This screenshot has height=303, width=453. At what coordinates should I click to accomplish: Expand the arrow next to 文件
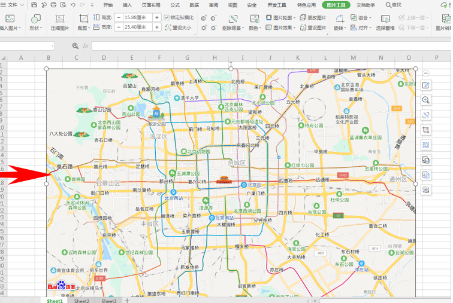(x=22, y=5)
